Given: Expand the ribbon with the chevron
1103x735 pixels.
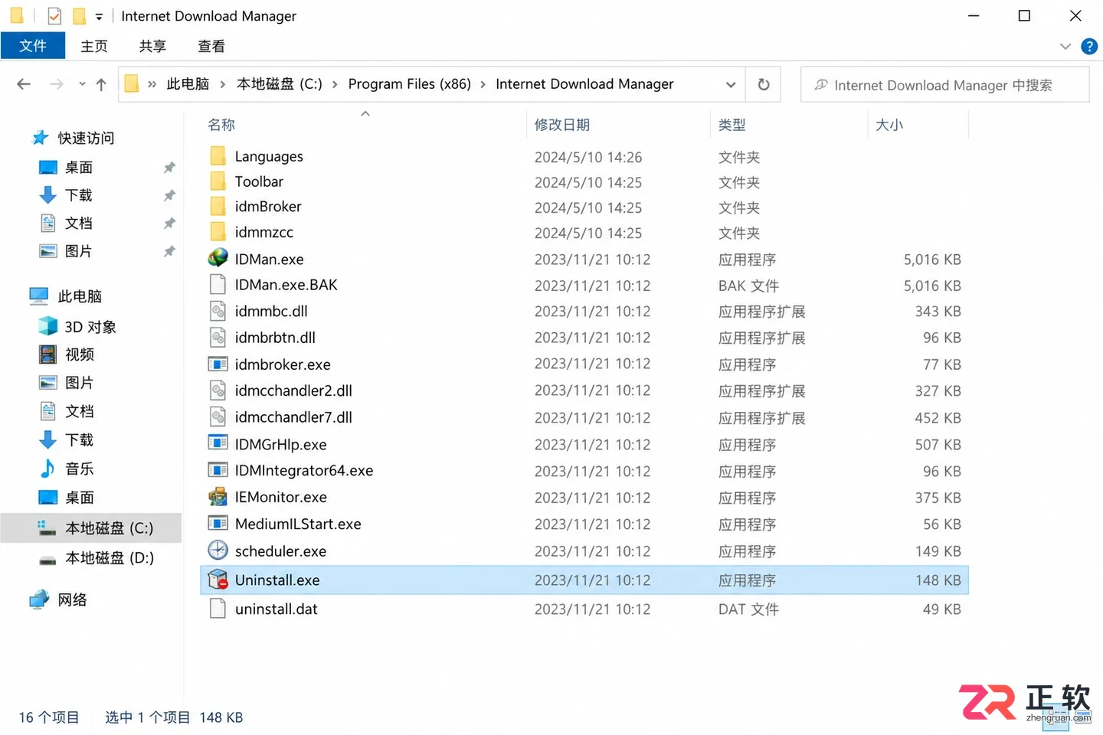Looking at the screenshot, I should pos(1065,47).
